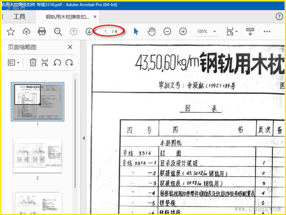Click the 审批文号 text line

[197, 86]
